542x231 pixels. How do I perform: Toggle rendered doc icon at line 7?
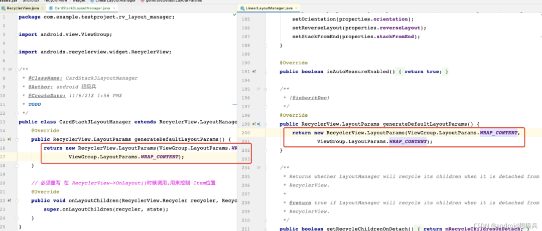10,70
